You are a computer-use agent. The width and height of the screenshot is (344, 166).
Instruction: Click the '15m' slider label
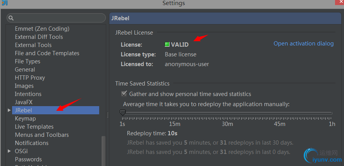[x=175, y=124]
